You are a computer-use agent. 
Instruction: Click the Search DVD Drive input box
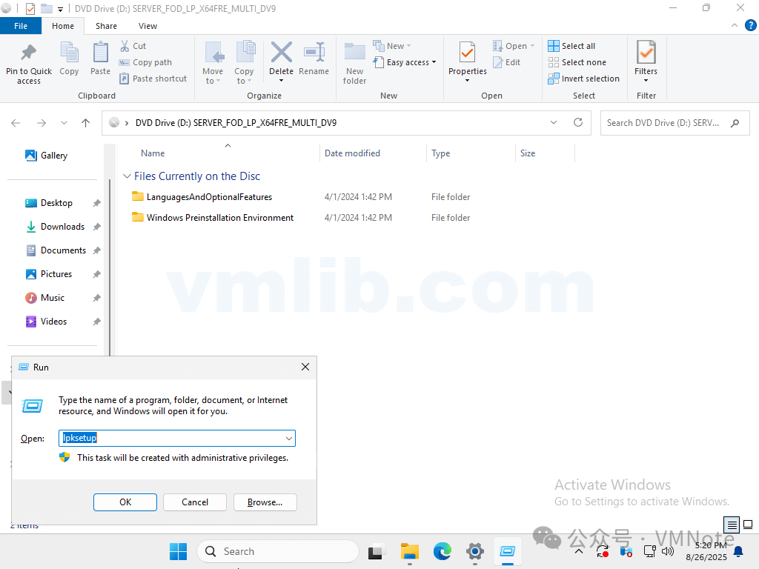pyautogui.click(x=663, y=123)
